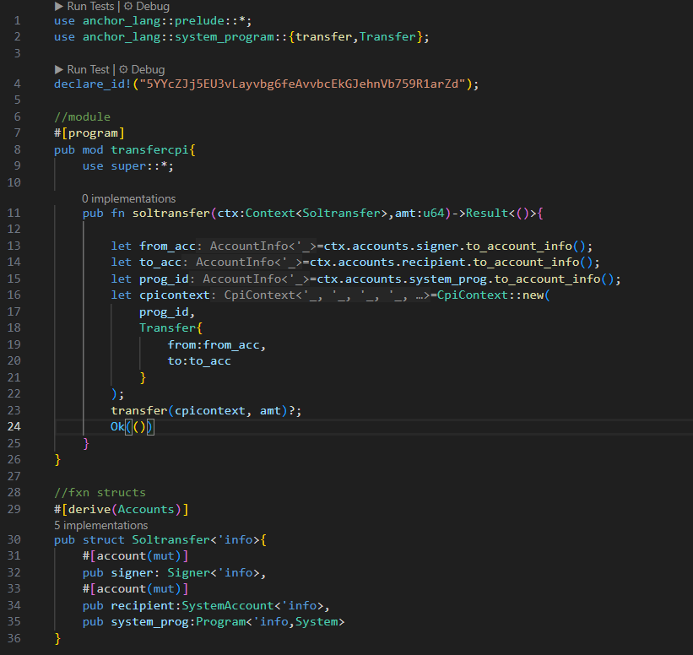This screenshot has height=655, width=693.
Task: Click 'Ok(())' on line 24
Action: 132,426
